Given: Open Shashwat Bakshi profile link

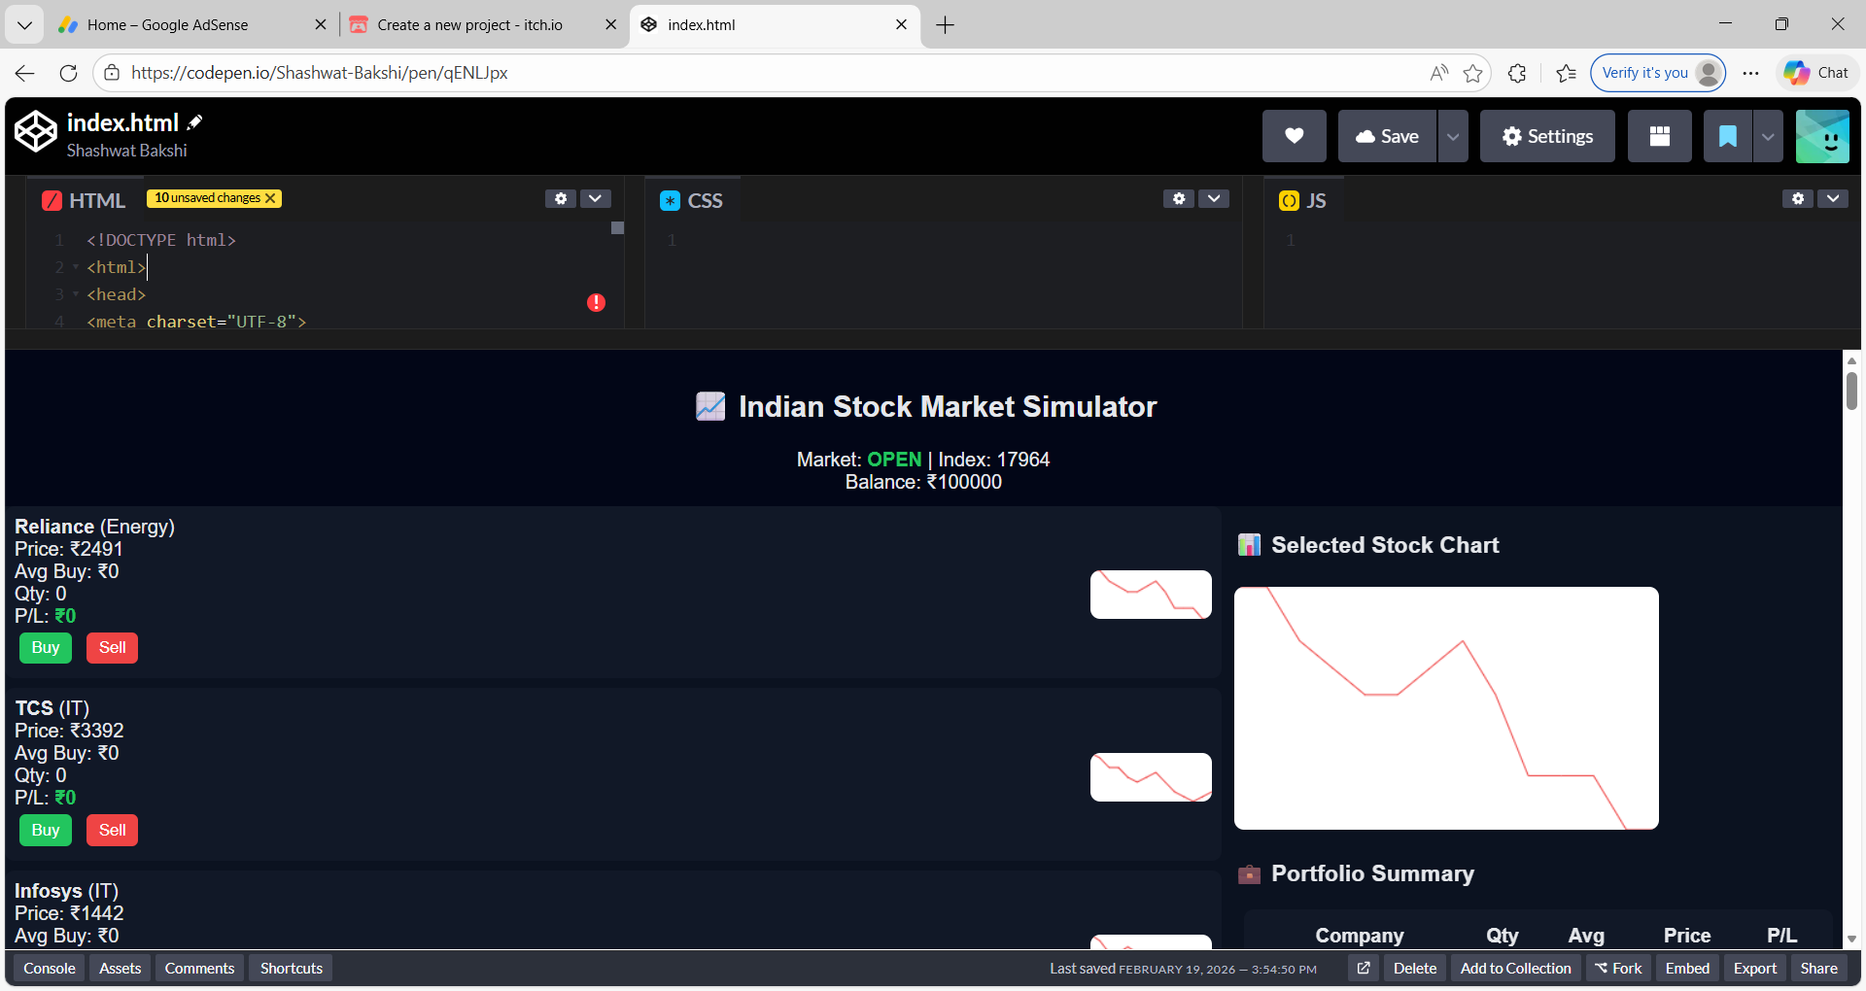Looking at the screenshot, I should (x=126, y=151).
